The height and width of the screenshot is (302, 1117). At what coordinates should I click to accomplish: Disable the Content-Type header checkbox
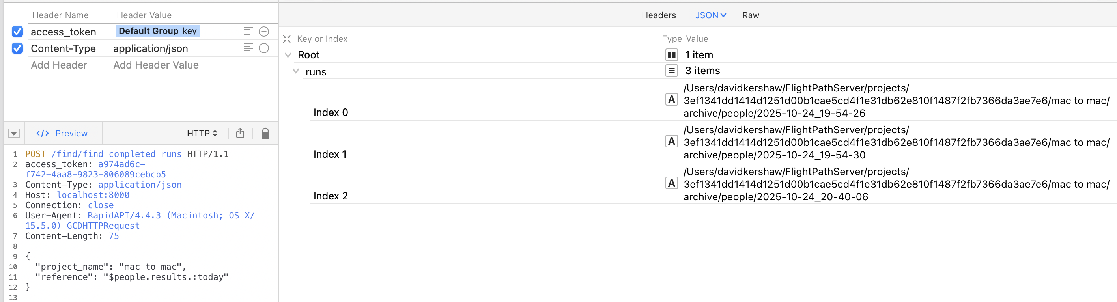click(x=17, y=48)
